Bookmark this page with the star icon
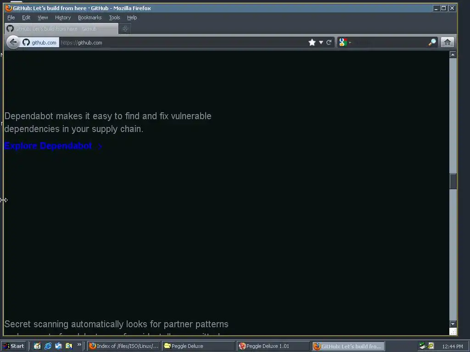 [x=312, y=43]
